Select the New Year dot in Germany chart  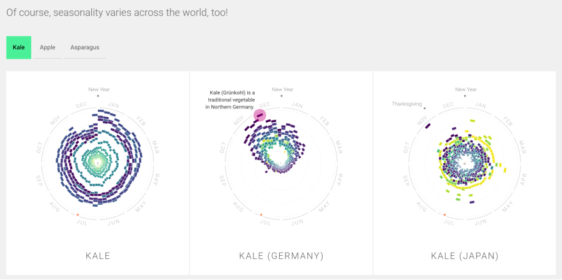click(282, 96)
